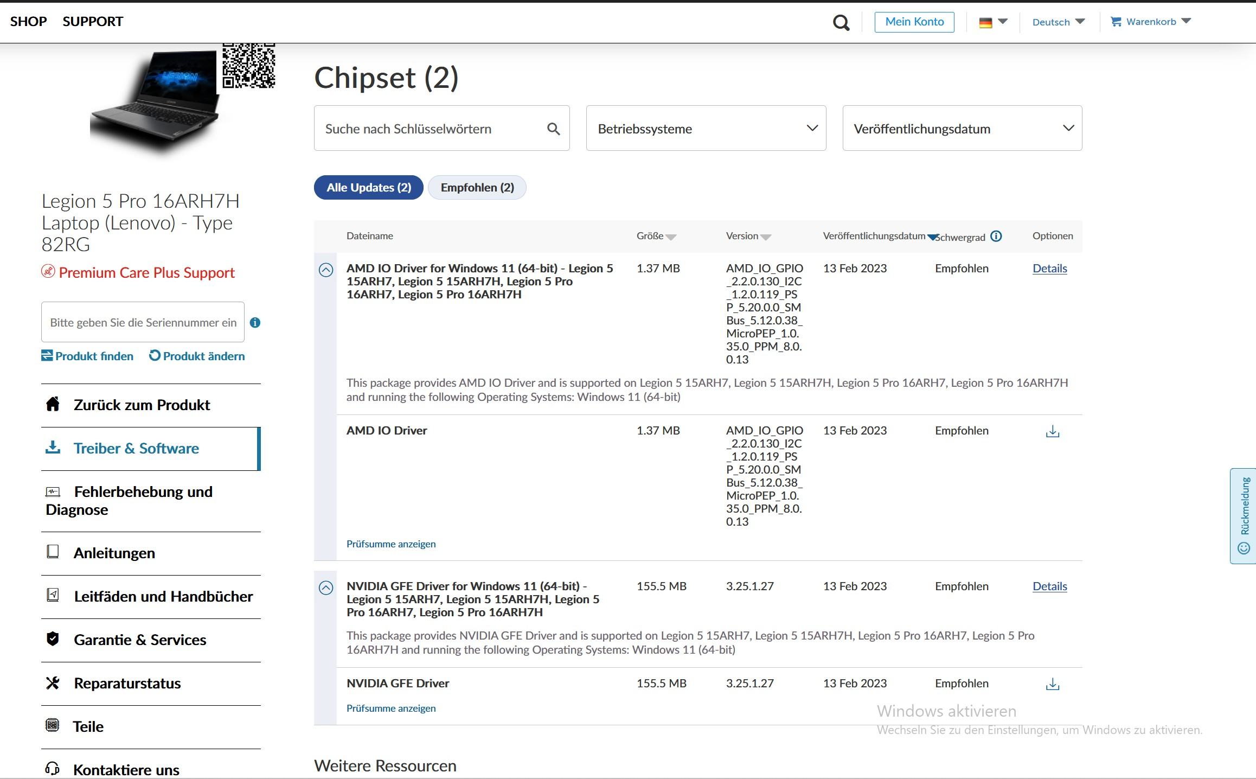Show checksum for NVIDIA GFE Driver

pos(391,708)
